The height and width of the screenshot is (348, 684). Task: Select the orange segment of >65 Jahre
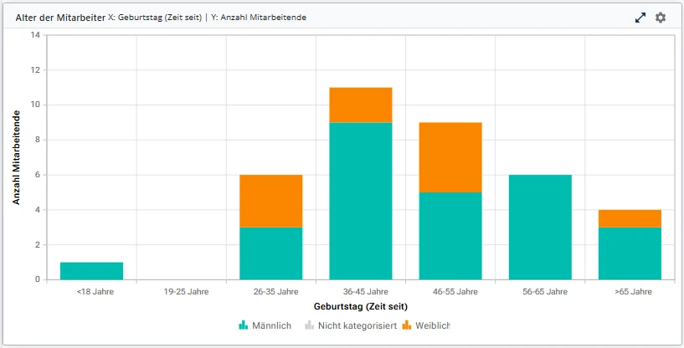click(x=630, y=218)
